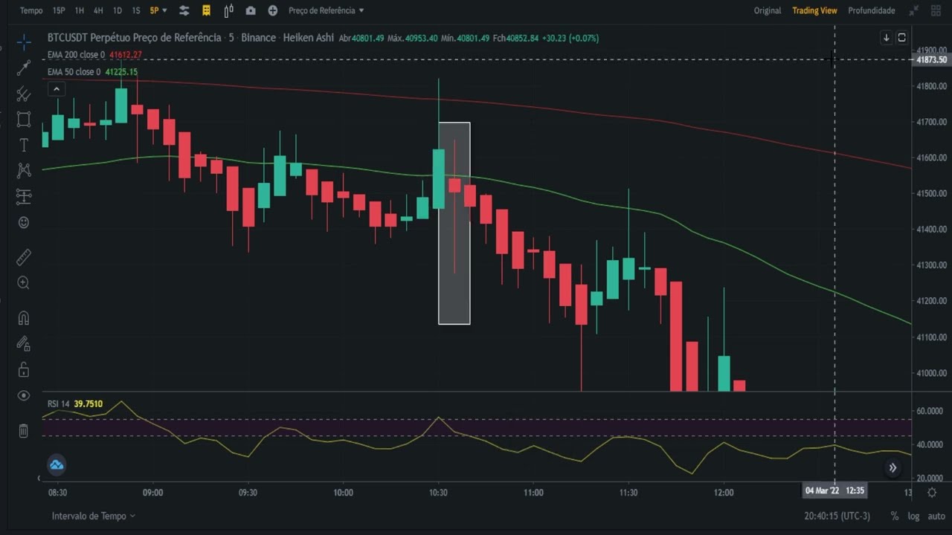Jump to latest bar with double arrow

[x=892, y=468]
